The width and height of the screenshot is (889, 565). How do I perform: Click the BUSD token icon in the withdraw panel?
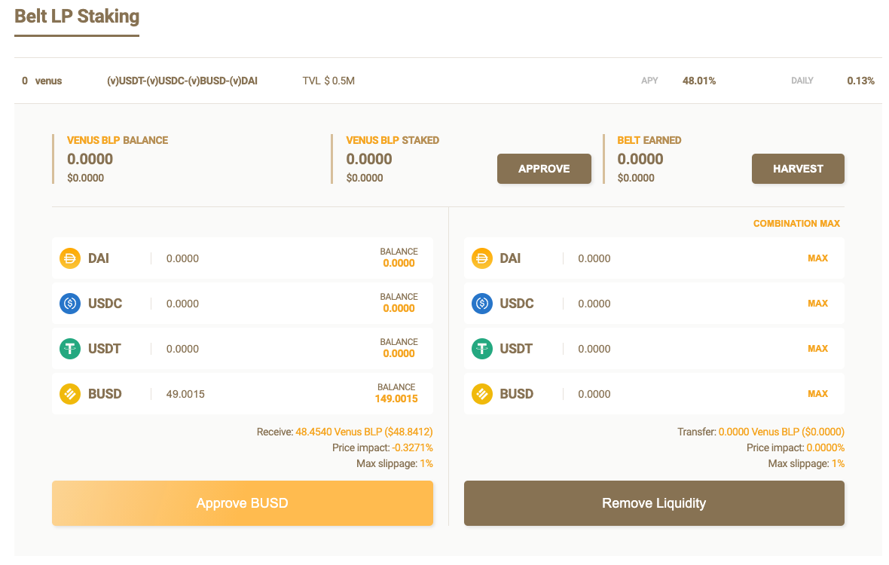point(481,393)
